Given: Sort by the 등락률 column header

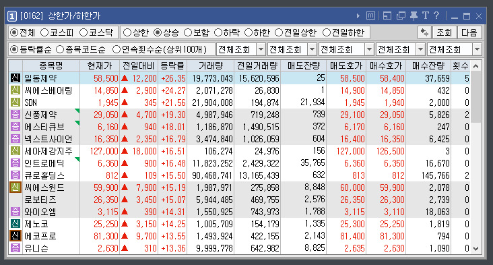Looking at the screenshot, I should (172, 66).
